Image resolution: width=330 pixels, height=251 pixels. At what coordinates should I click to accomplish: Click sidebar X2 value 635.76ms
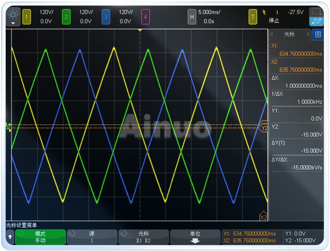click(x=301, y=70)
